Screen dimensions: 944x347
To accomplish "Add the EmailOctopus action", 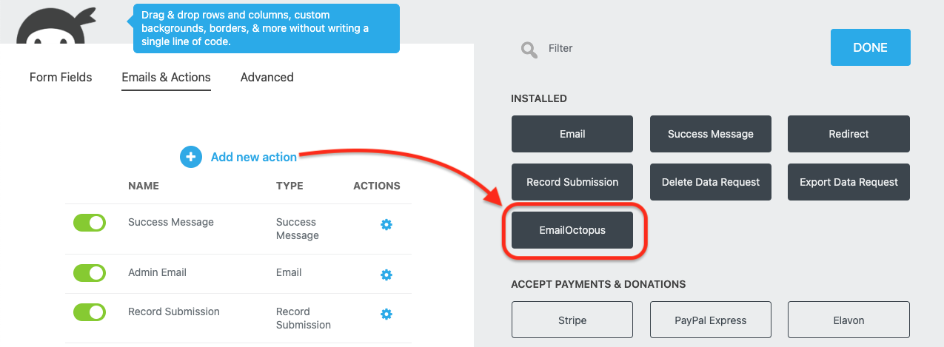I will [x=572, y=230].
